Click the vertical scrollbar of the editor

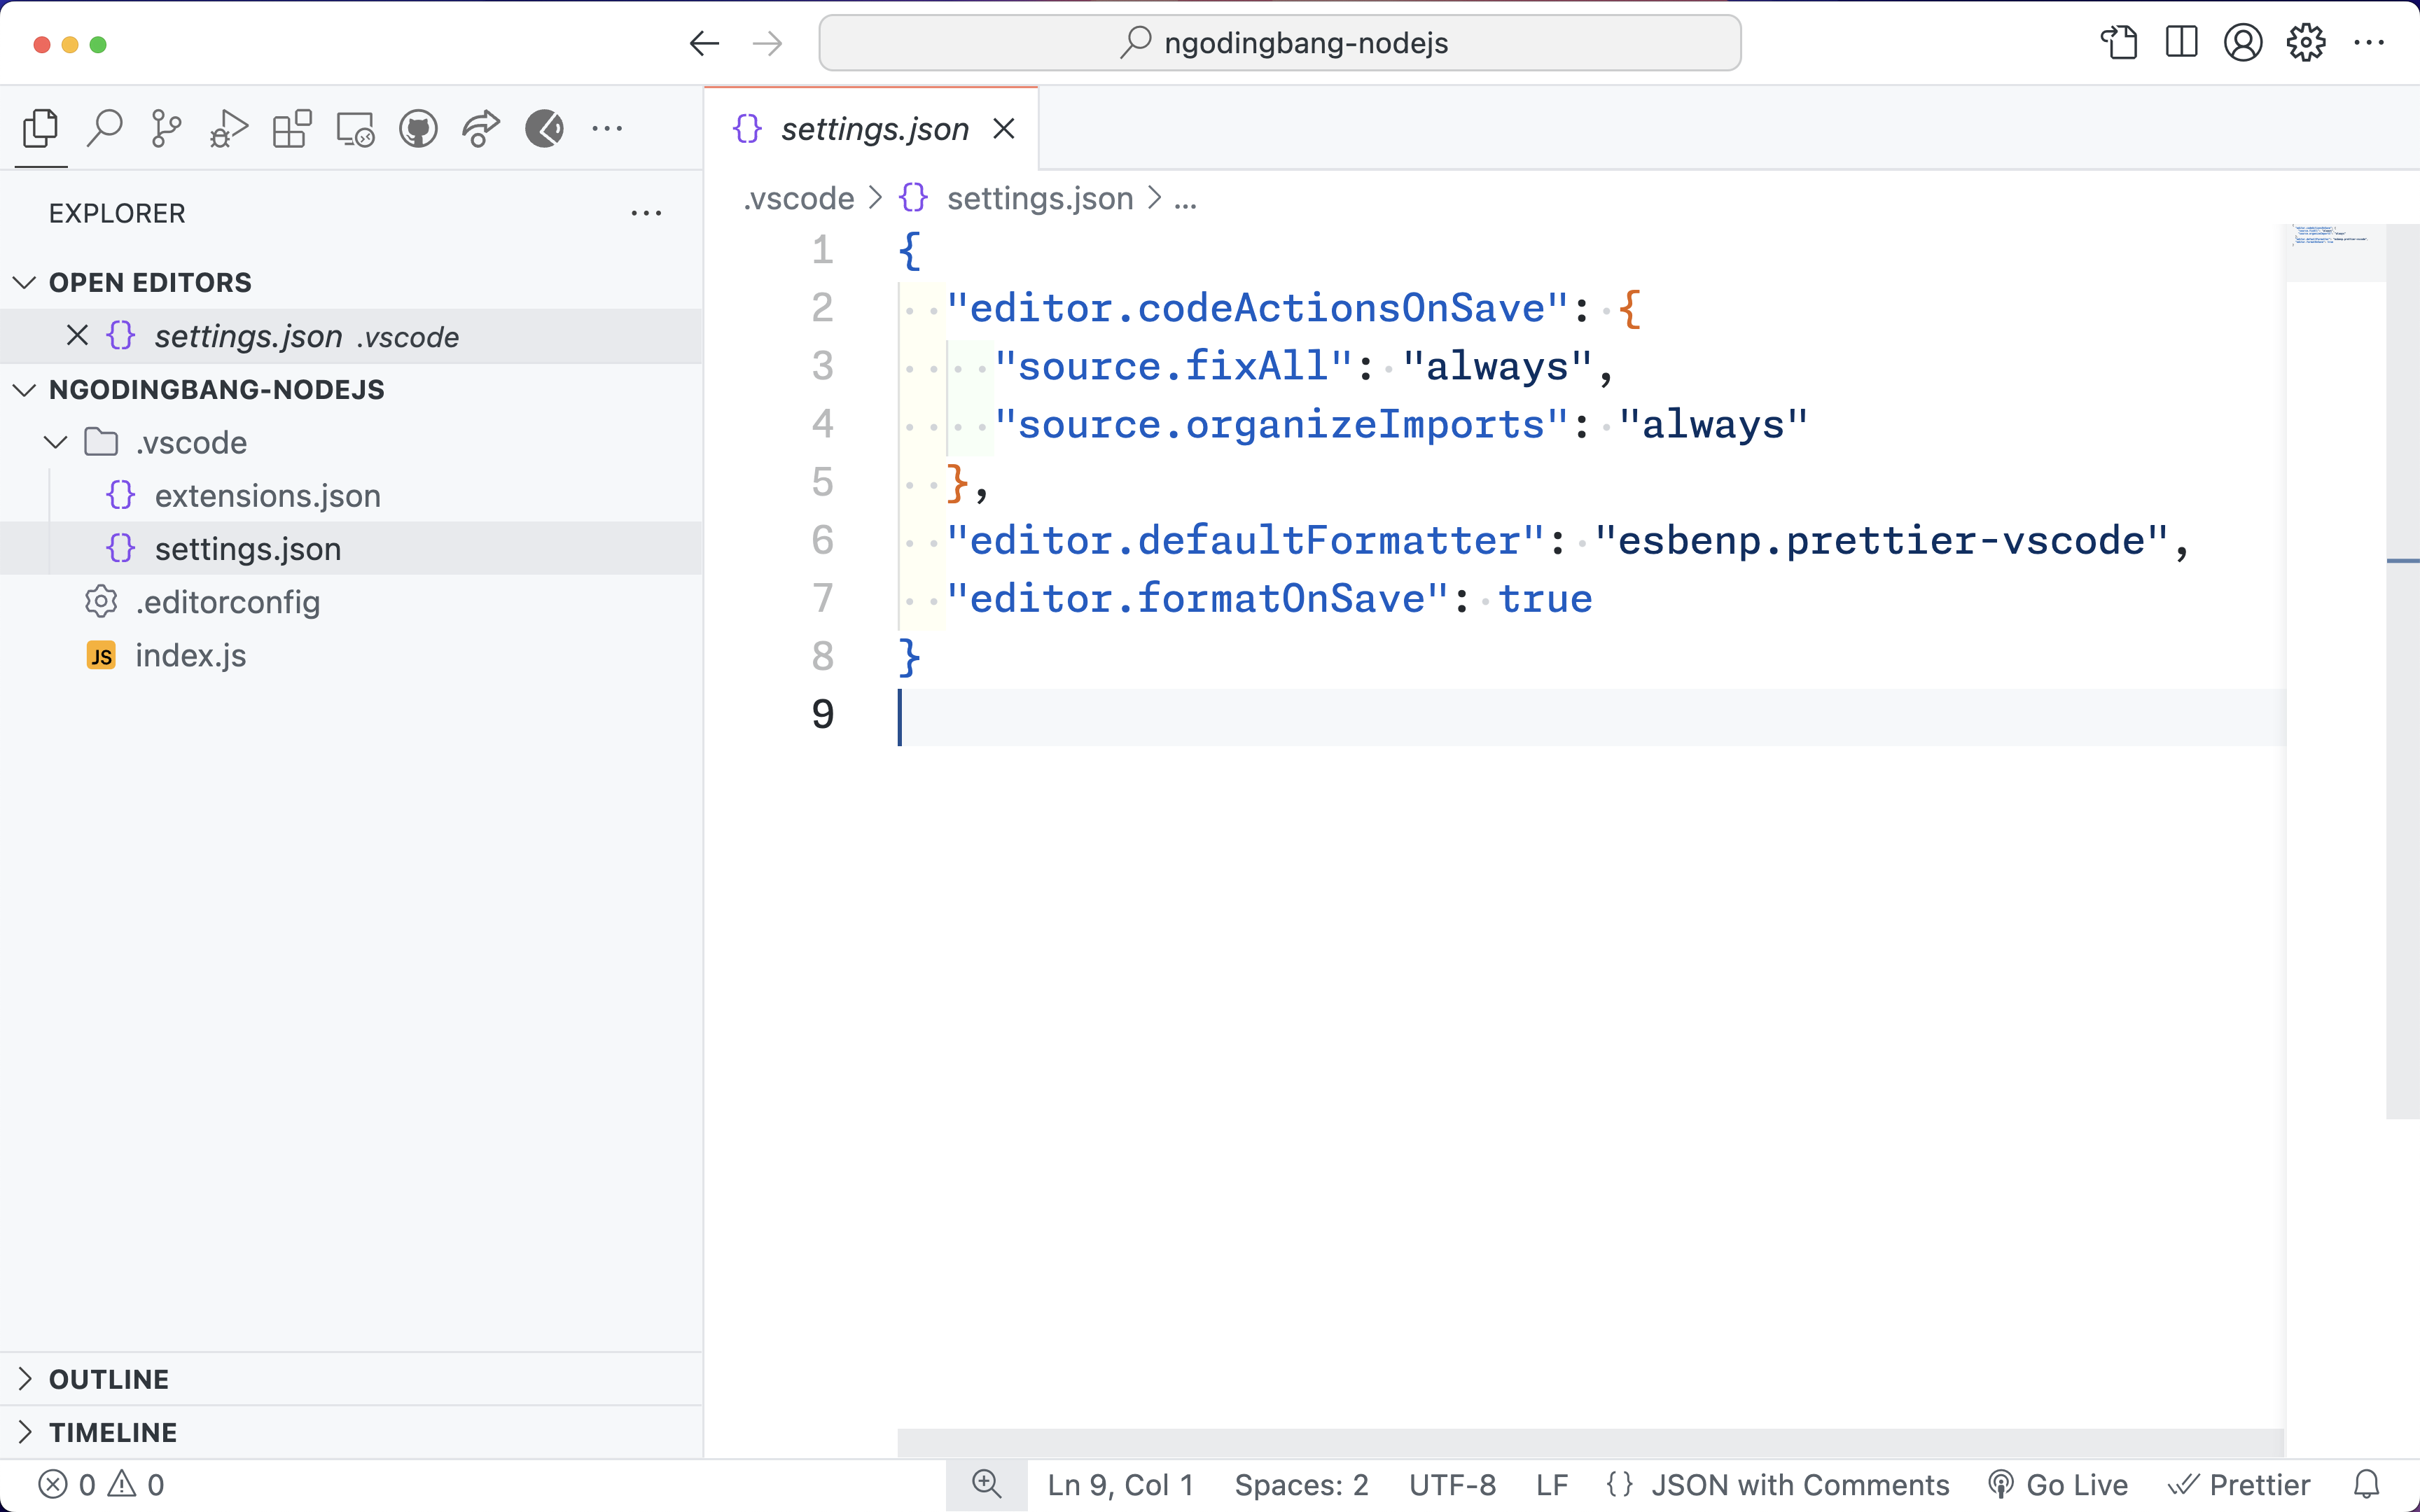(x=2402, y=670)
